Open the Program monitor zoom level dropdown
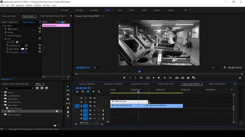 [98, 68]
